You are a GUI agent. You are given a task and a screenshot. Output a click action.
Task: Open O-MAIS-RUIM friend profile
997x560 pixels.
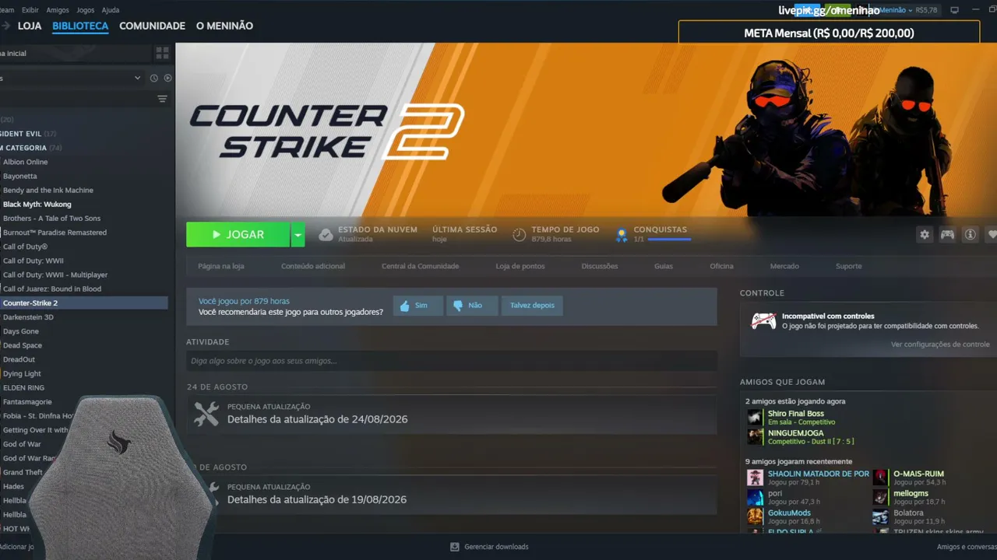[x=918, y=474]
